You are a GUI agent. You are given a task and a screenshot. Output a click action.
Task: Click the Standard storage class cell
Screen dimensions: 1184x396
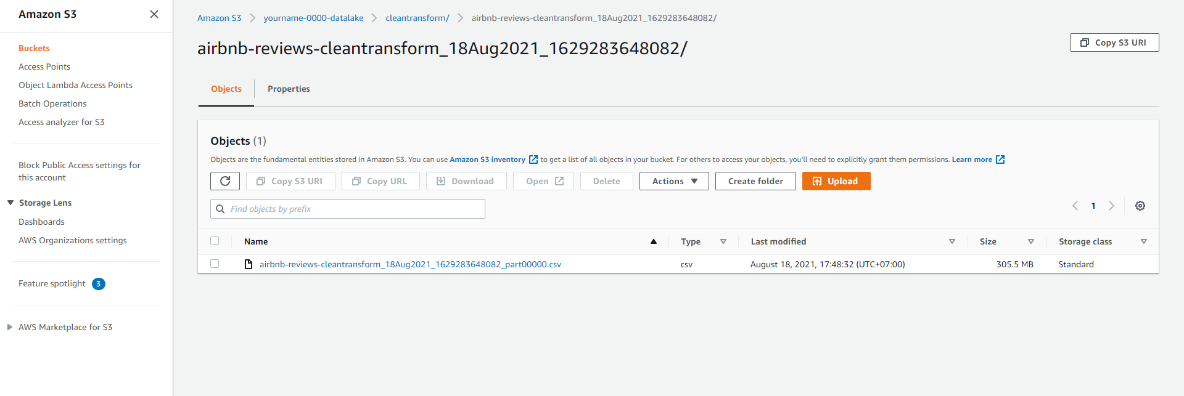tap(1076, 264)
